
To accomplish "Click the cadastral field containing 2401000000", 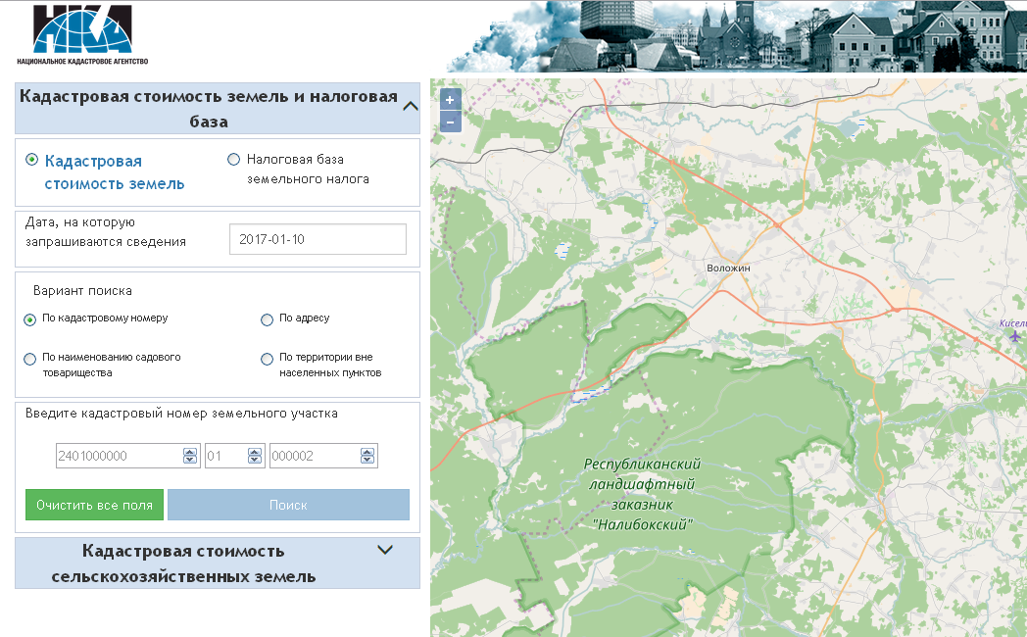I will [x=118, y=456].
